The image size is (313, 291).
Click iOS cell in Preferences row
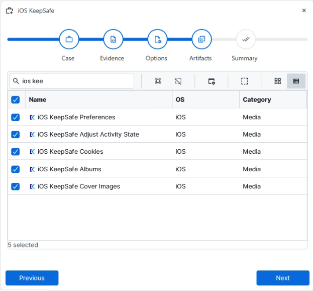click(181, 117)
